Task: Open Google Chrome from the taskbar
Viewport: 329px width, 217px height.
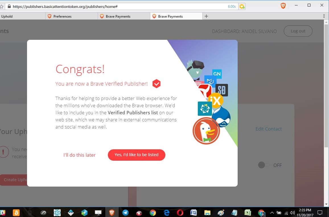Action: [x=153, y=213]
